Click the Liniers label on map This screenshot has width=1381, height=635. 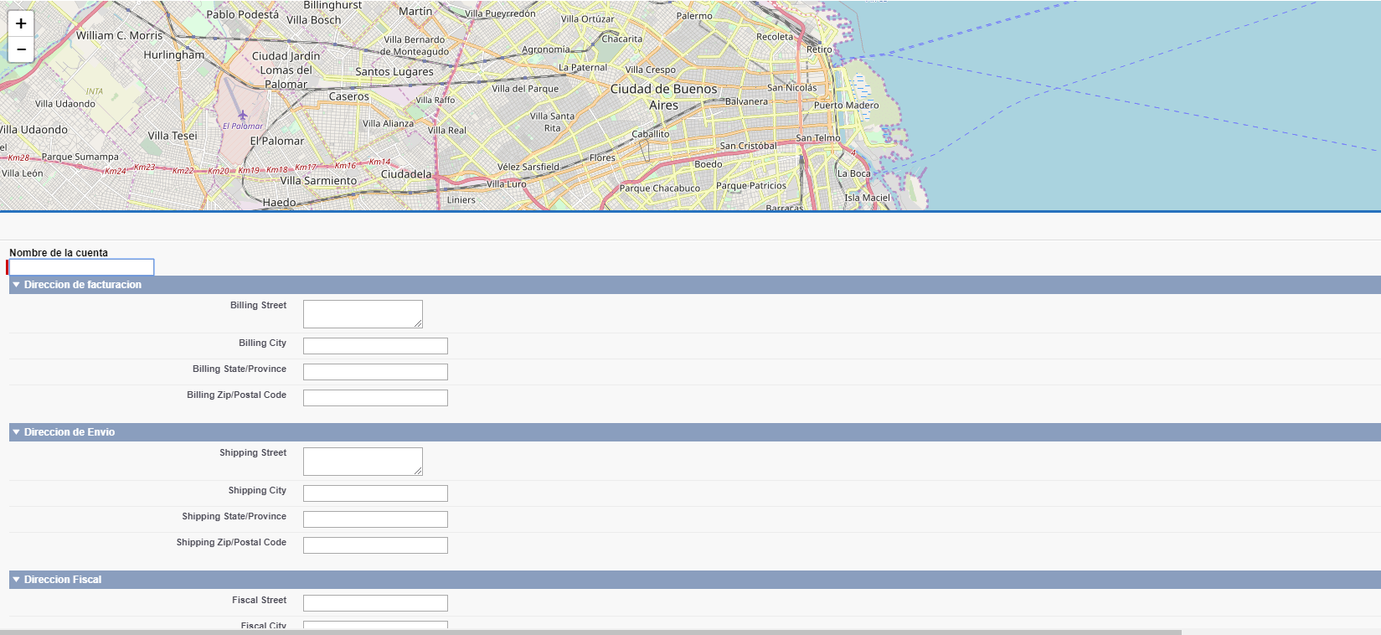coord(461,200)
